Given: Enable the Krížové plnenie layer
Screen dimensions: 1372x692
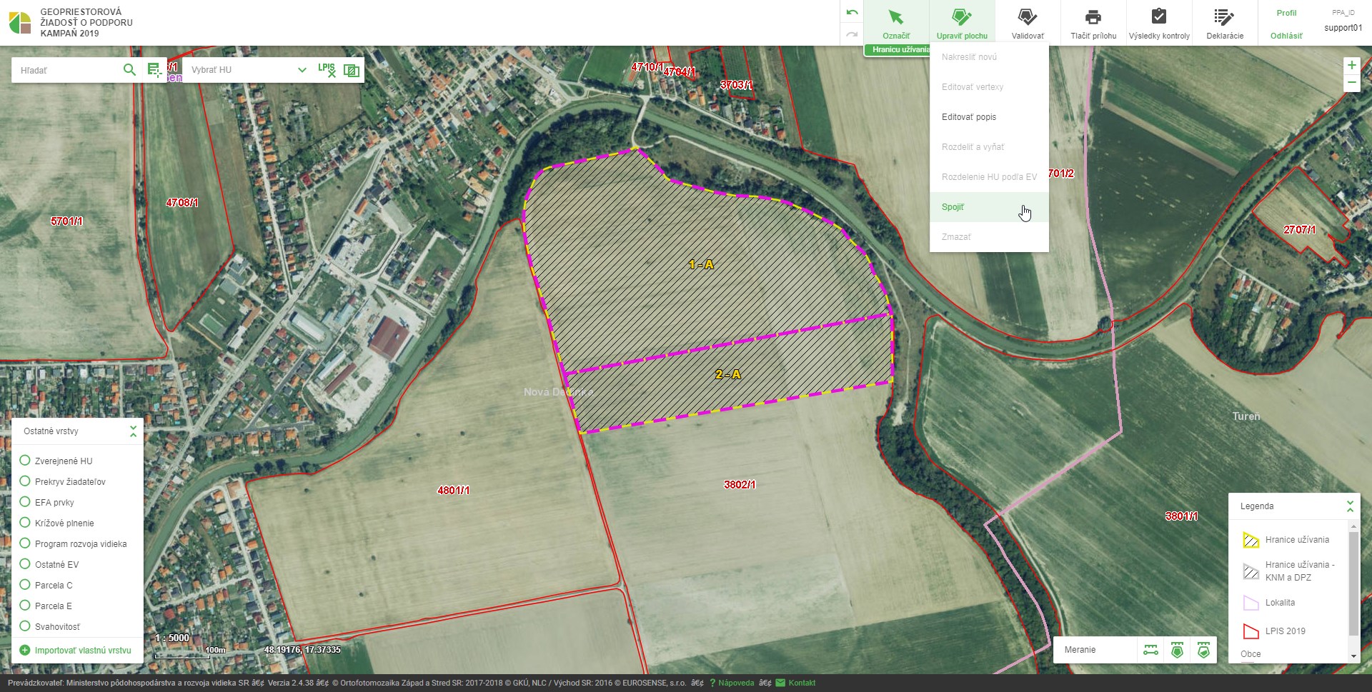Looking at the screenshot, I should pos(25,523).
